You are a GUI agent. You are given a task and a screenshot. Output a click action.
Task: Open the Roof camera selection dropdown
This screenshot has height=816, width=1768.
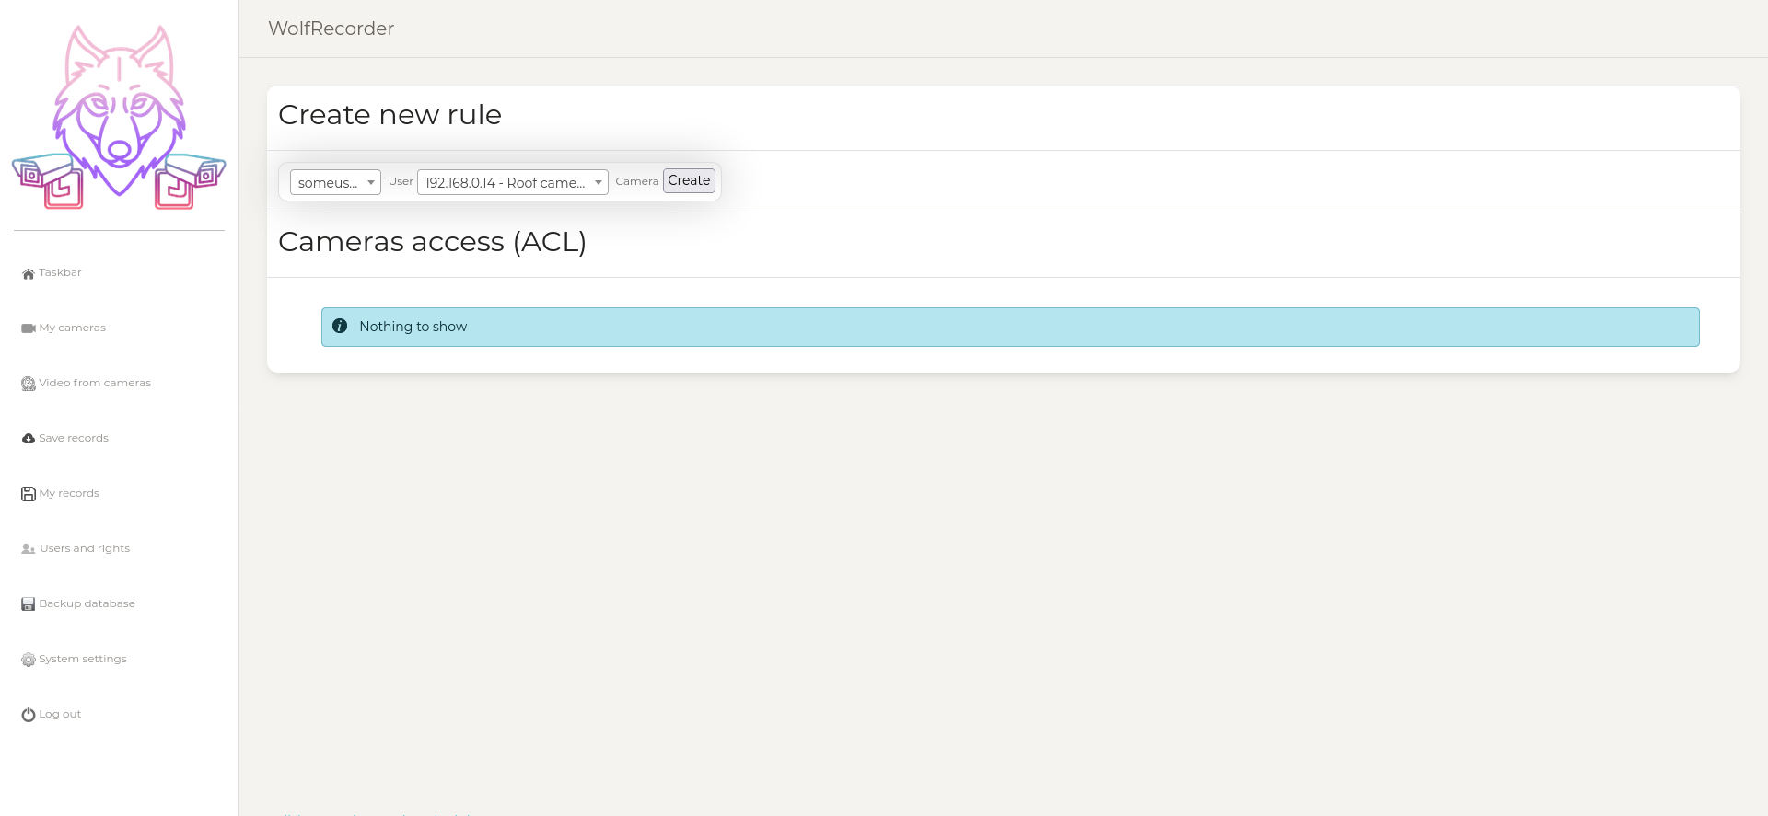coord(512,182)
